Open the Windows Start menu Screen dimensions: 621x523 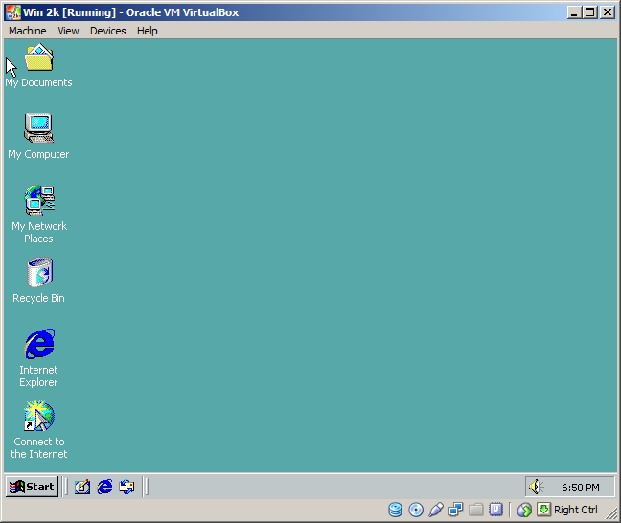[x=32, y=487]
